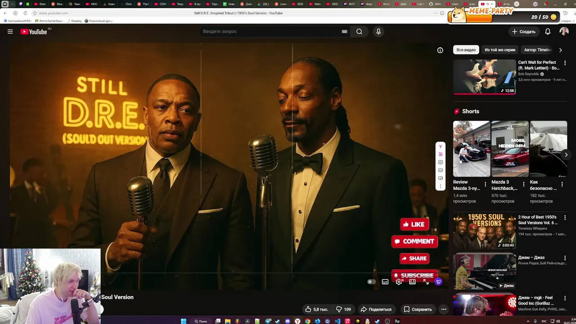Open the 'Review Mazda 3-ny...' short thumbnail
The image size is (576, 324).
(x=471, y=148)
